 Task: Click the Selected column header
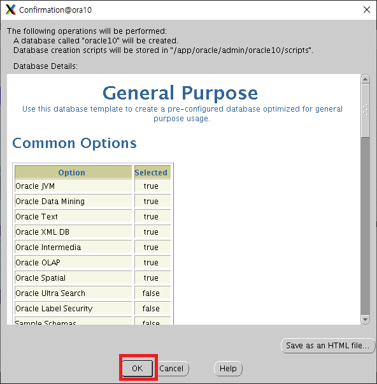click(x=153, y=172)
